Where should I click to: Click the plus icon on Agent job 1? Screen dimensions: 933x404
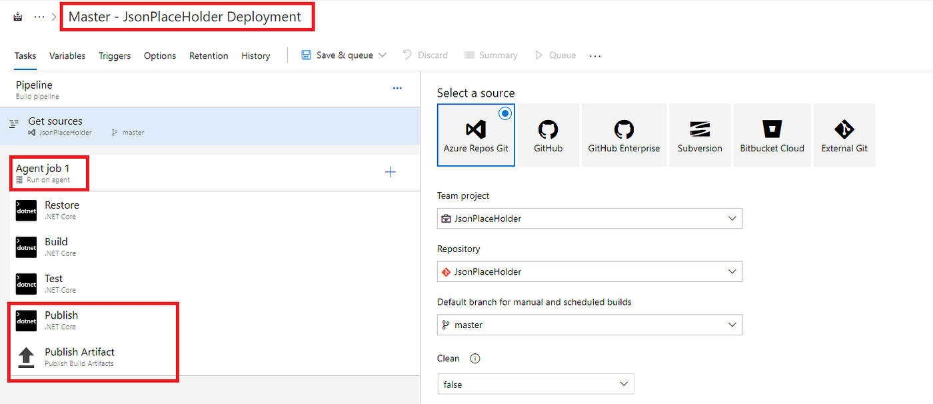pos(391,173)
